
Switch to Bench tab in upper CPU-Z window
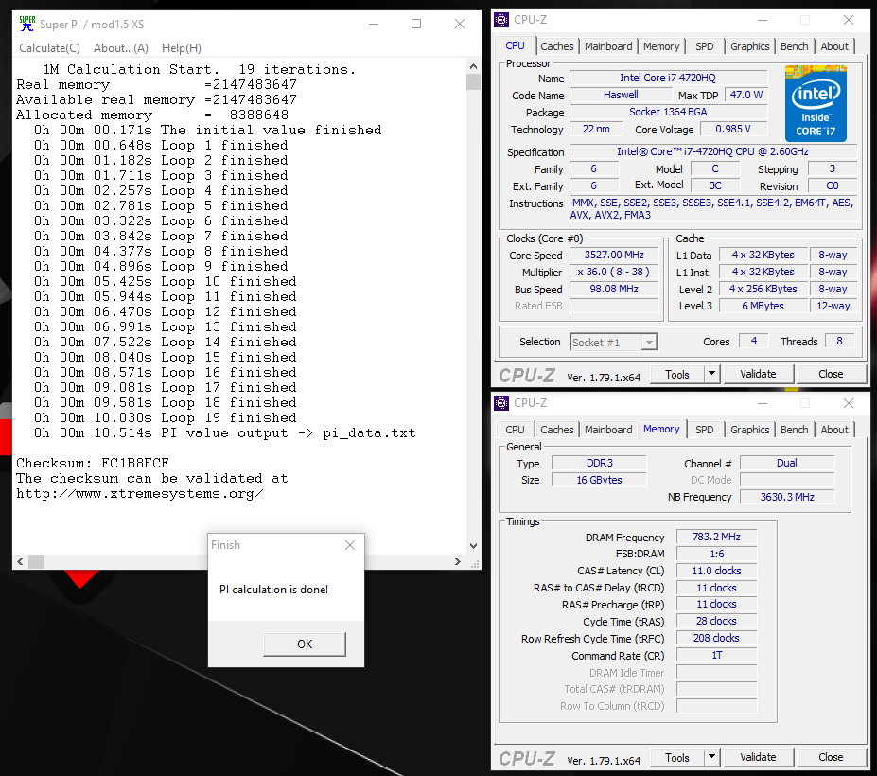[795, 46]
